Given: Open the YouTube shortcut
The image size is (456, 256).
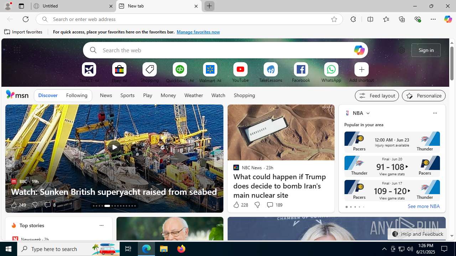Looking at the screenshot, I should tap(240, 72).
